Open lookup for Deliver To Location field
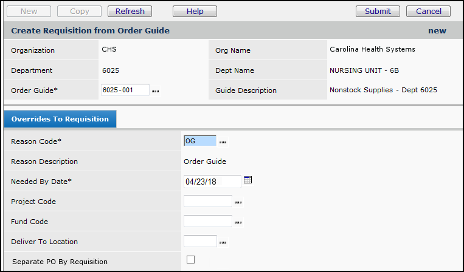 [x=223, y=242]
